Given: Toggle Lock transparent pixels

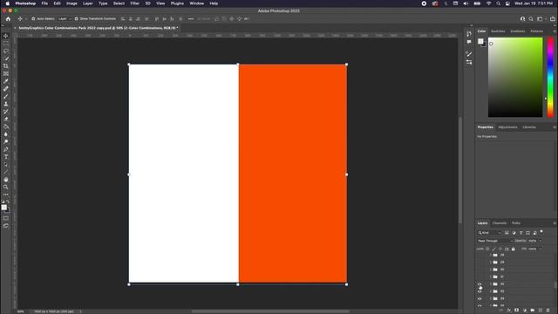Looking at the screenshot, I should tap(487, 249).
